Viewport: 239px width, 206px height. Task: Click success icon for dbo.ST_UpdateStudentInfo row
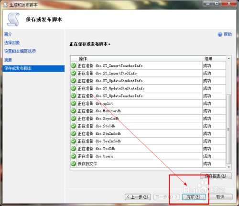click(x=74, y=81)
